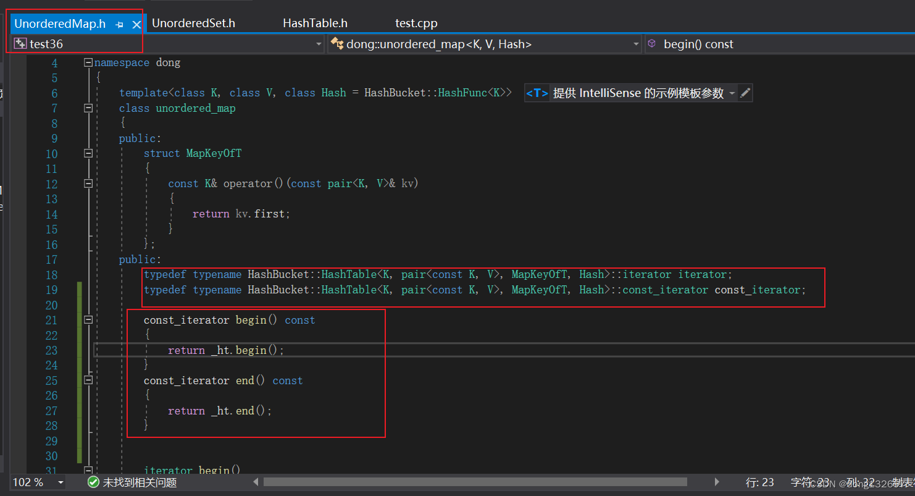This screenshot has width=915, height=496.
Task: Click the test36 project icon
Action: pos(20,44)
